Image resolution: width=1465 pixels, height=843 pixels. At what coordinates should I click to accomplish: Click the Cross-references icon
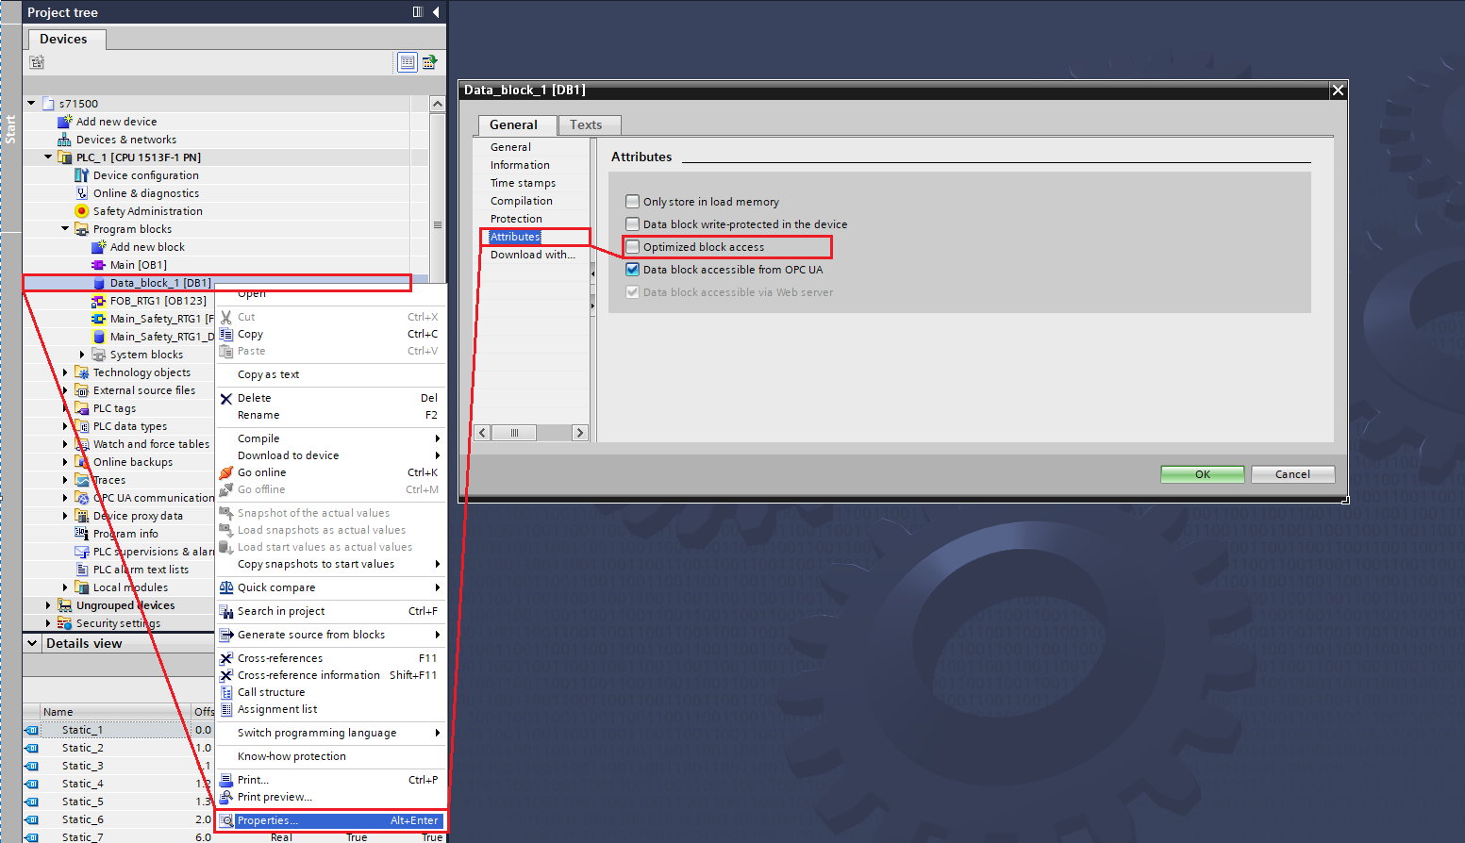pos(226,658)
